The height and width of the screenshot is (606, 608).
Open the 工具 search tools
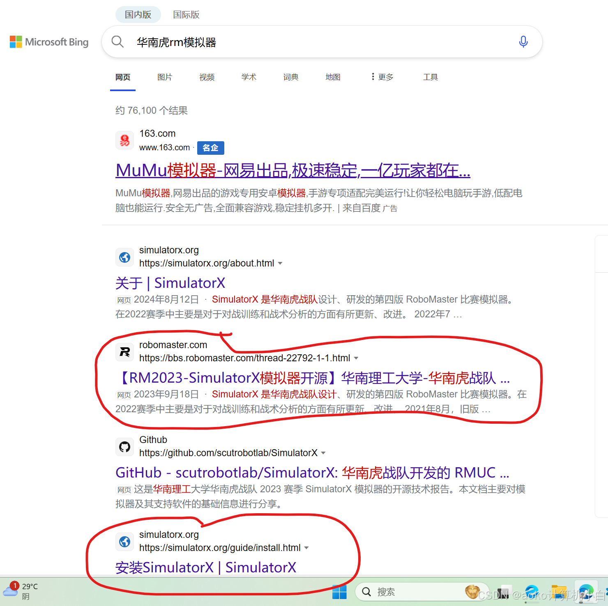[431, 77]
